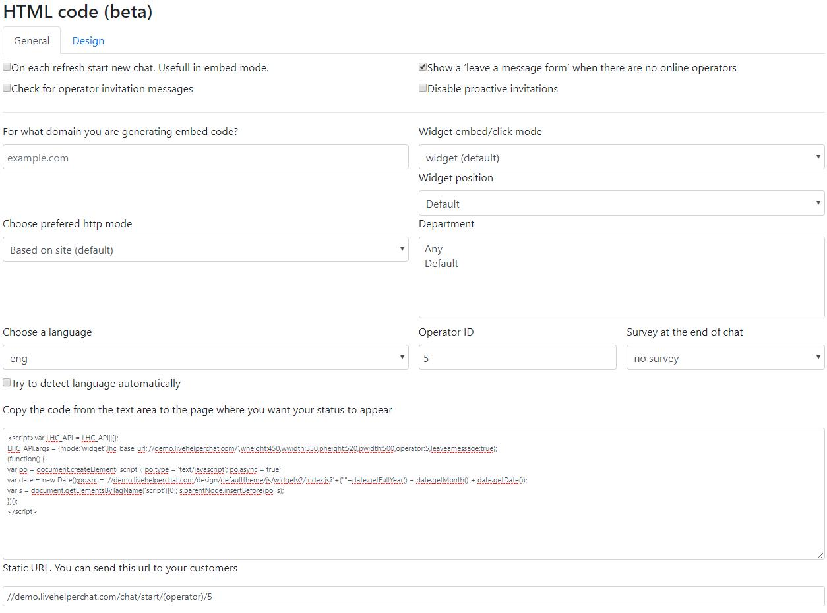Open the Choose a language dropdown
Image resolution: width=827 pixels, height=613 pixels.
(206, 358)
